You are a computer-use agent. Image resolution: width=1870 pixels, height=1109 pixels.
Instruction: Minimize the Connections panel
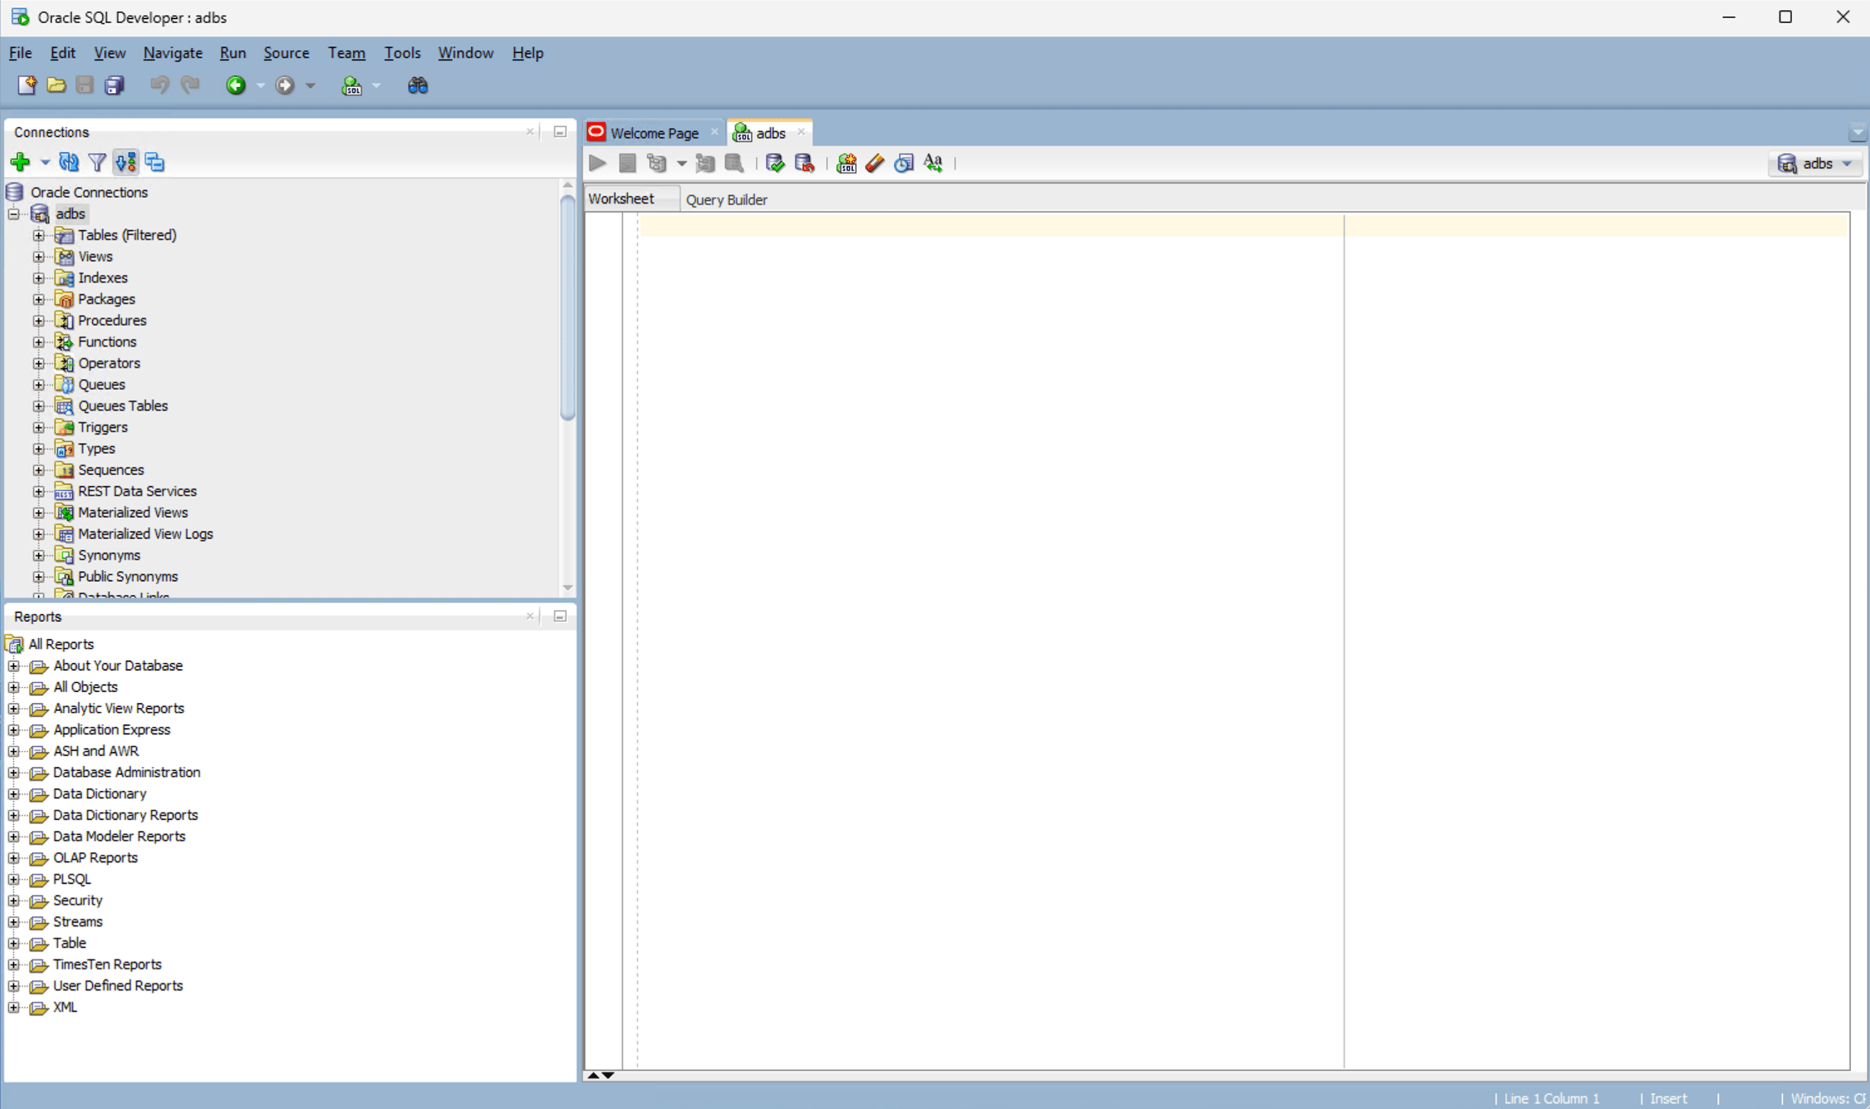click(560, 132)
